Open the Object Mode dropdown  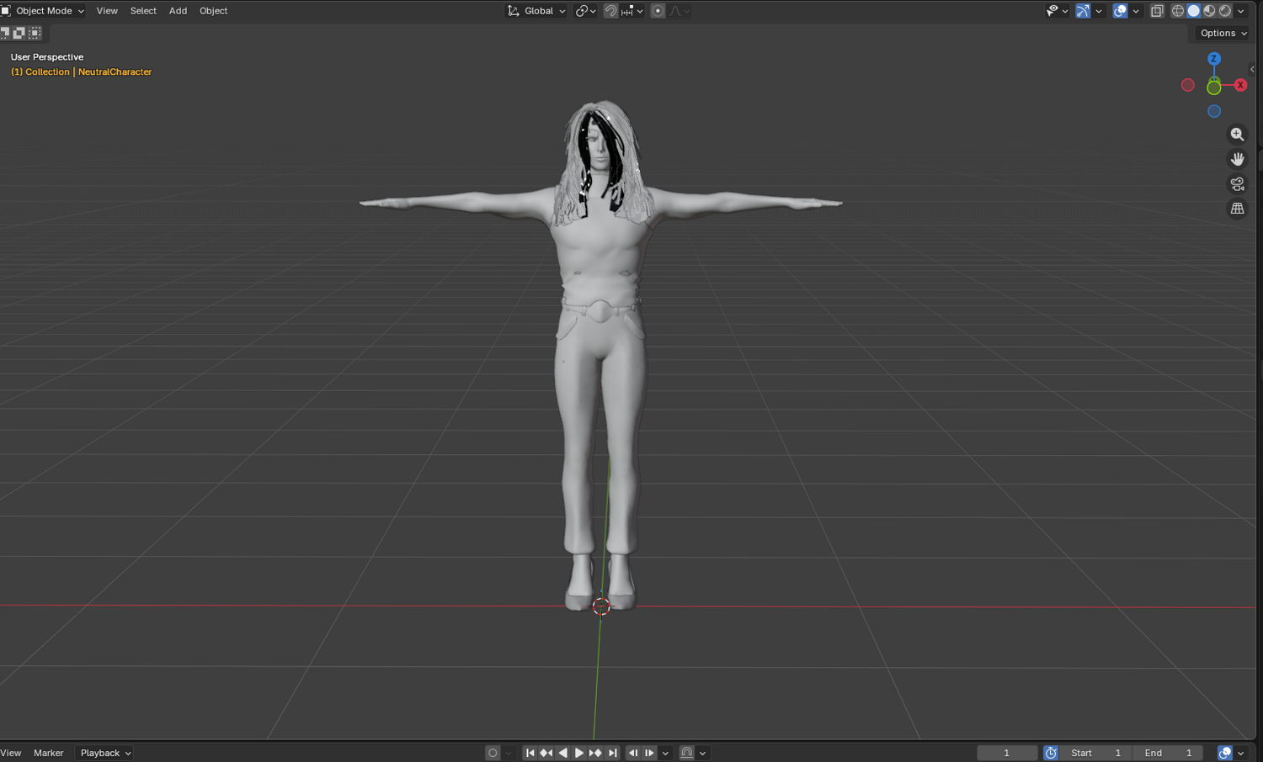(43, 11)
